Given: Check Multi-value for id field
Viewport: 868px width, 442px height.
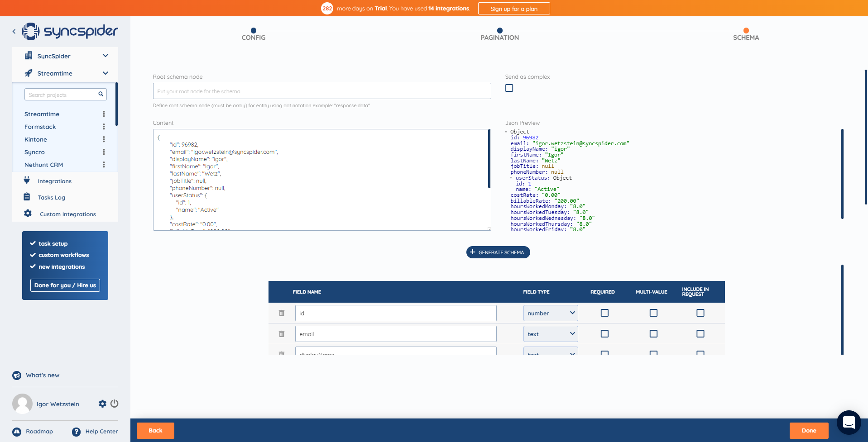Looking at the screenshot, I should point(653,313).
